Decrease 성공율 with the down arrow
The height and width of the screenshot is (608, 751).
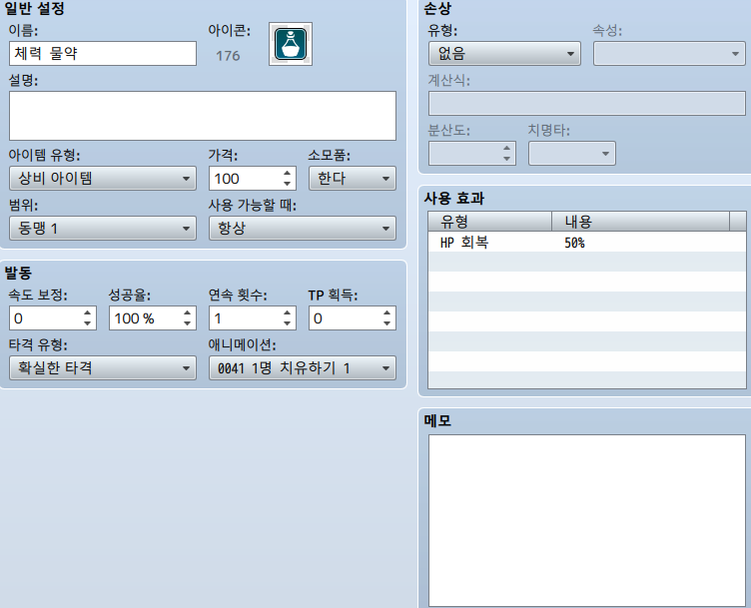(x=188, y=323)
